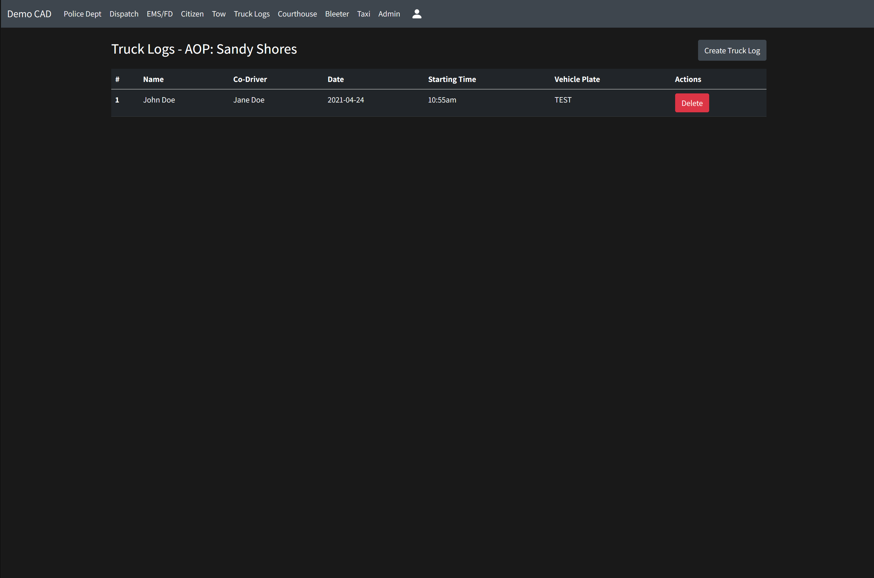Go to the Dispatch page
This screenshot has width=874, height=578.
click(x=124, y=14)
